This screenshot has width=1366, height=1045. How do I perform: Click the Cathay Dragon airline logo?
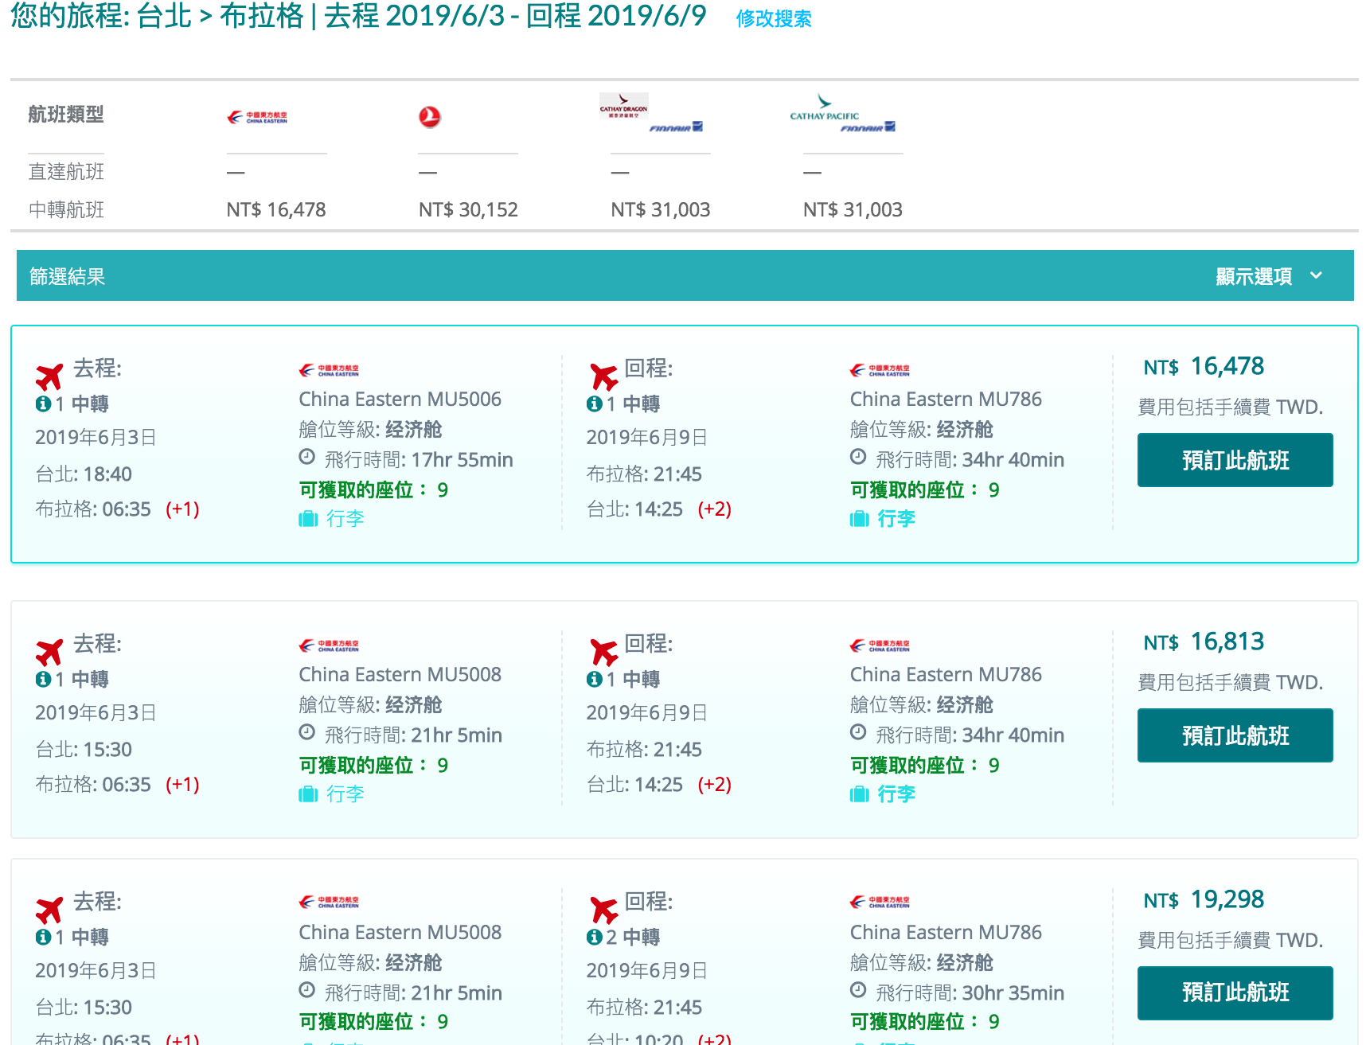click(x=623, y=106)
